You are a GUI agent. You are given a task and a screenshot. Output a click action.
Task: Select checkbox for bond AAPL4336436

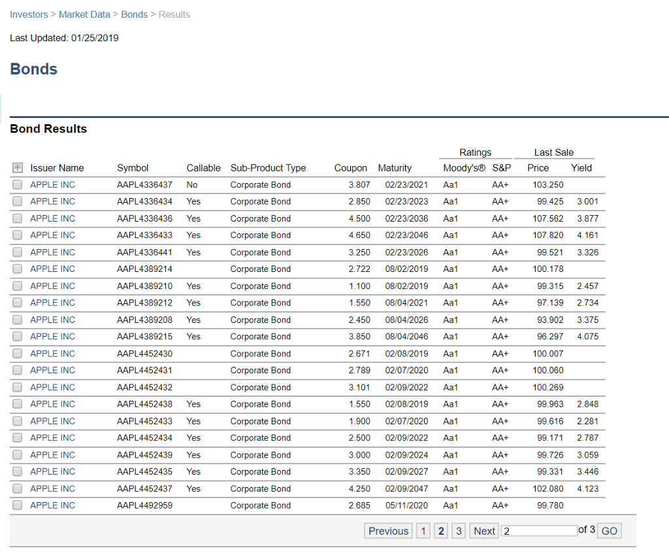pos(17,218)
